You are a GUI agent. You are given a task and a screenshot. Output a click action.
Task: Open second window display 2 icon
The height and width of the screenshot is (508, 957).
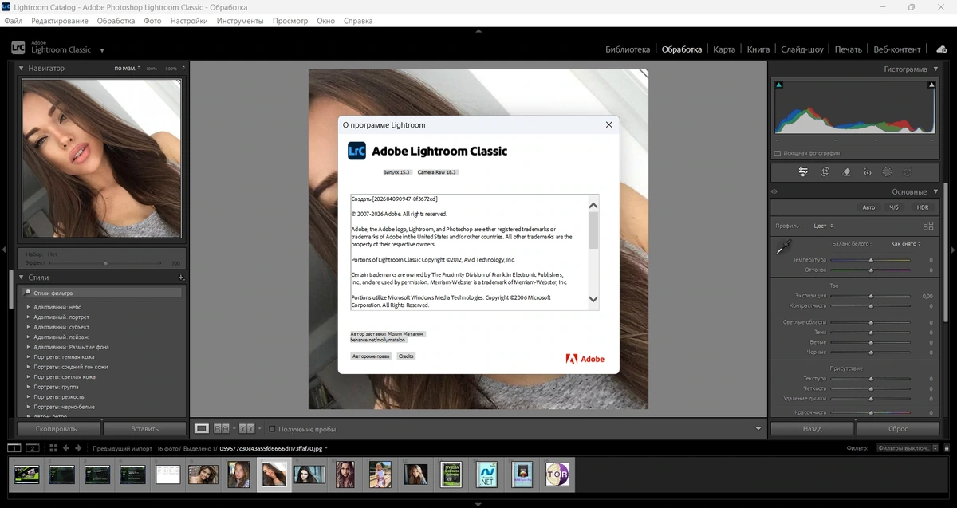[x=33, y=448]
